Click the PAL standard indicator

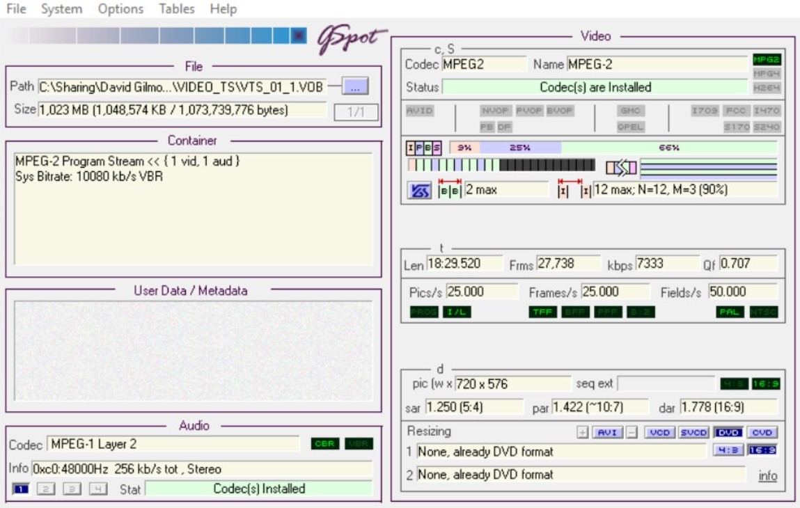pos(730,312)
